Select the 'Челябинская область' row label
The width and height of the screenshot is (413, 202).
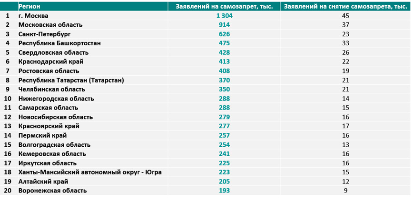tap(51, 89)
